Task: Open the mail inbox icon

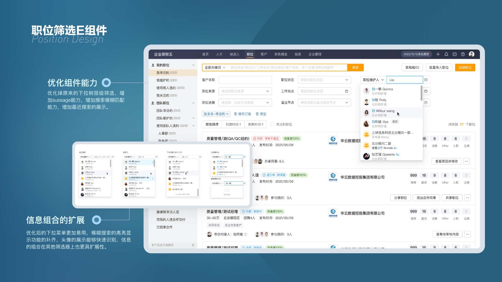Action: [454, 54]
